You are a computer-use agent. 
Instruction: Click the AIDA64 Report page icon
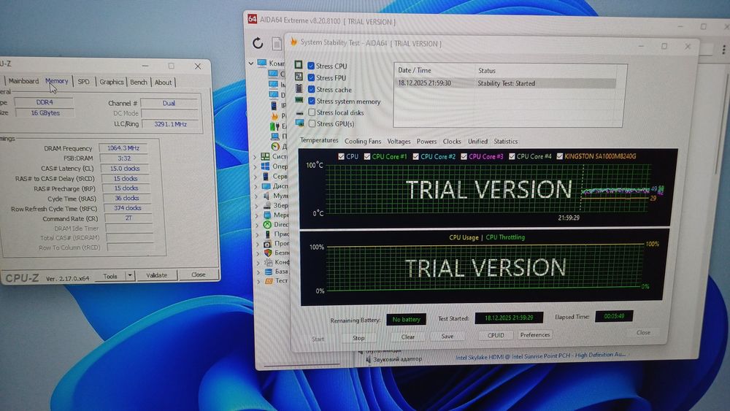[277, 44]
